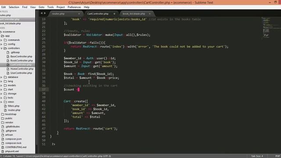
Task: Restore the Sublime Text window size
Action: pos(275,2)
